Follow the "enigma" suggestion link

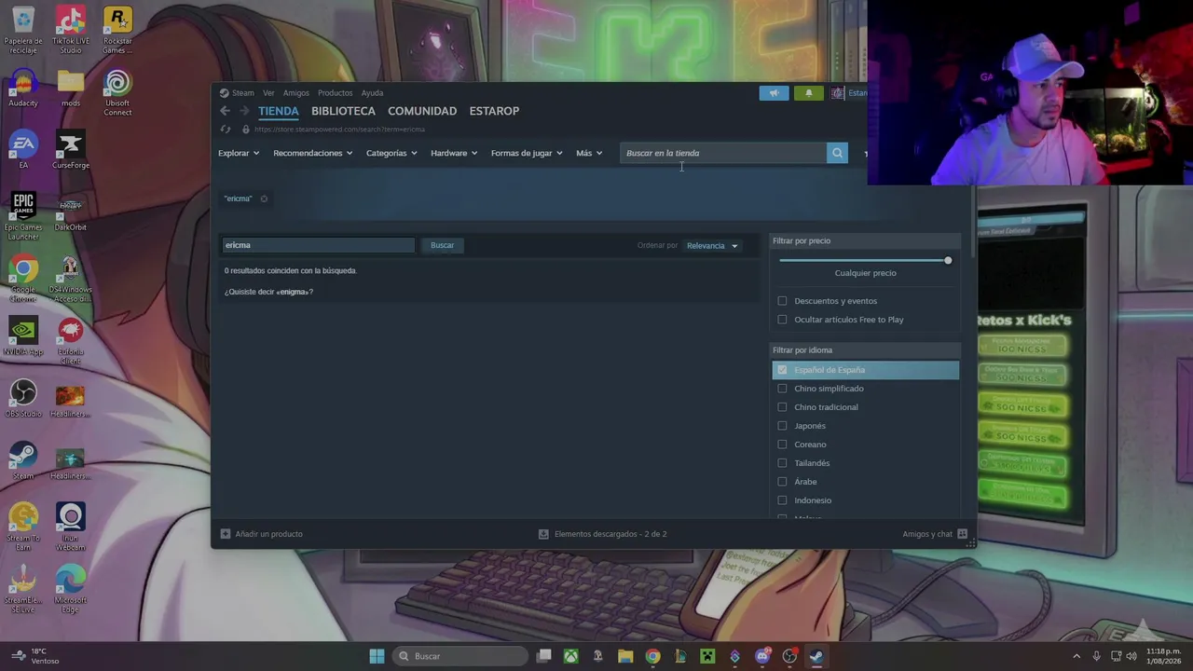click(x=294, y=292)
